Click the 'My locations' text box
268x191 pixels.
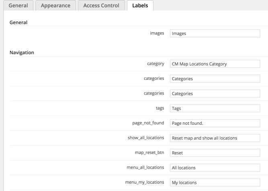[x=215, y=183]
